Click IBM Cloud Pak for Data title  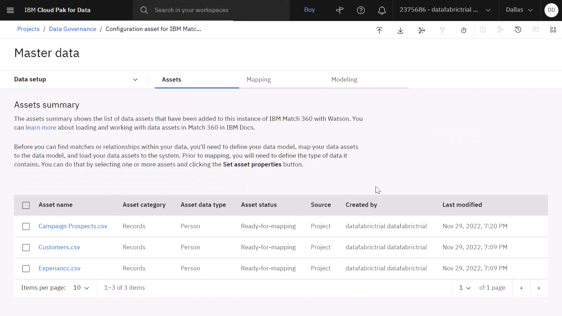57,10
